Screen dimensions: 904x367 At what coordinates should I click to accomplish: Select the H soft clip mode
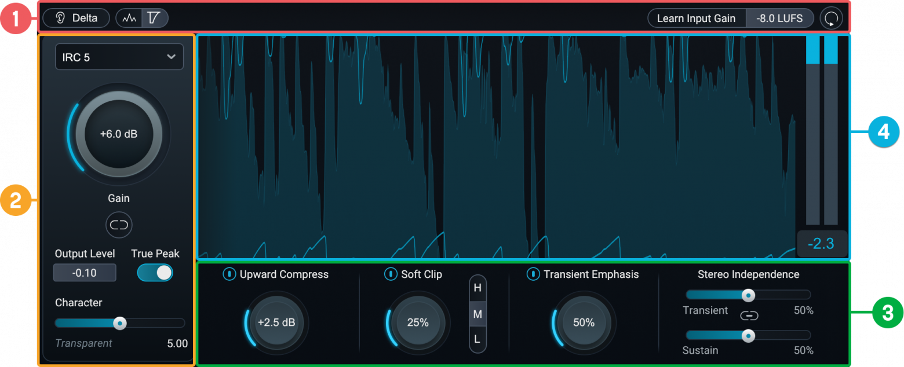pos(477,288)
